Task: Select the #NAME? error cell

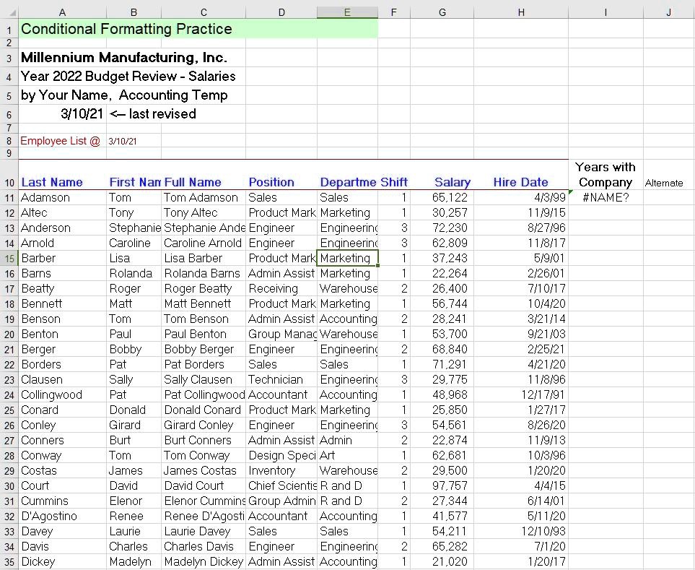Action: pos(606,197)
